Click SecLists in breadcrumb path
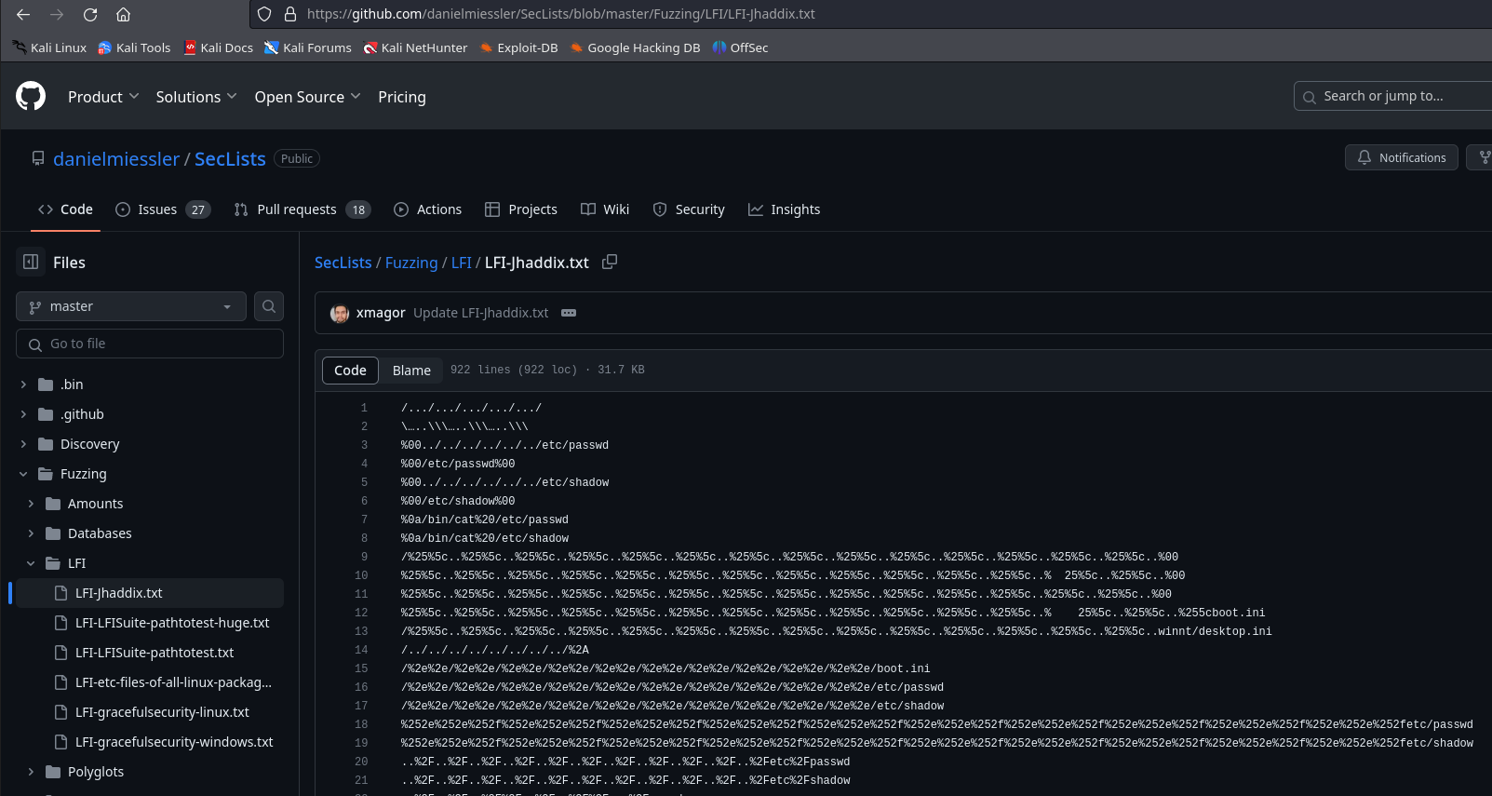This screenshot has width=1492, height=796. pos(343,263)
